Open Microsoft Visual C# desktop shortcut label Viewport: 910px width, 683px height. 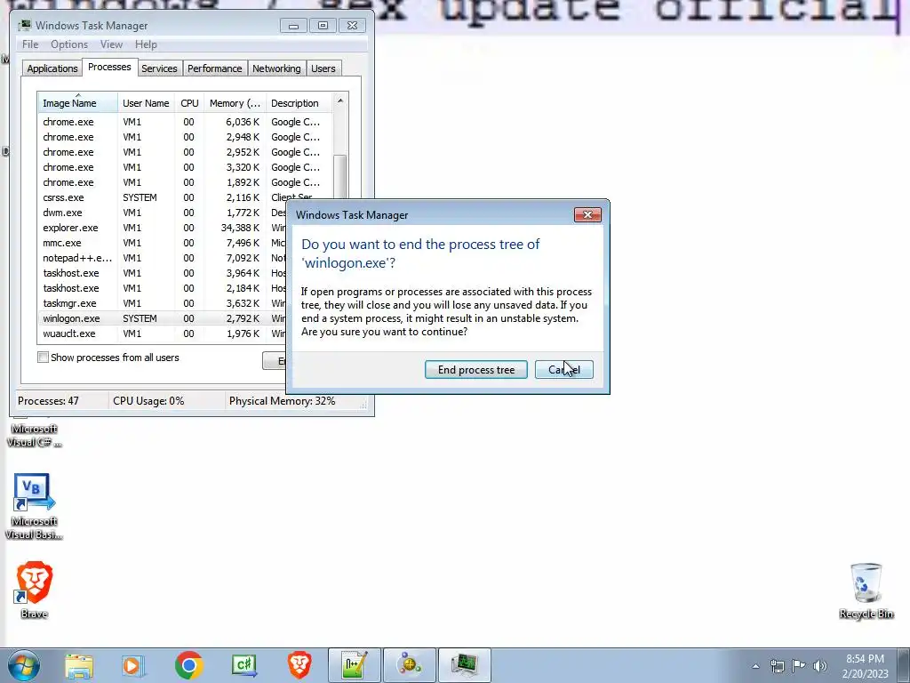pos(34,436)
